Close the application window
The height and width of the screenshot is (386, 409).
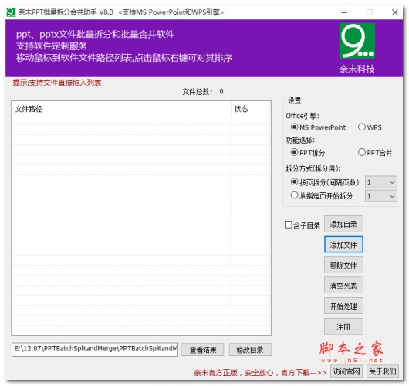click(x=395, y=12)
